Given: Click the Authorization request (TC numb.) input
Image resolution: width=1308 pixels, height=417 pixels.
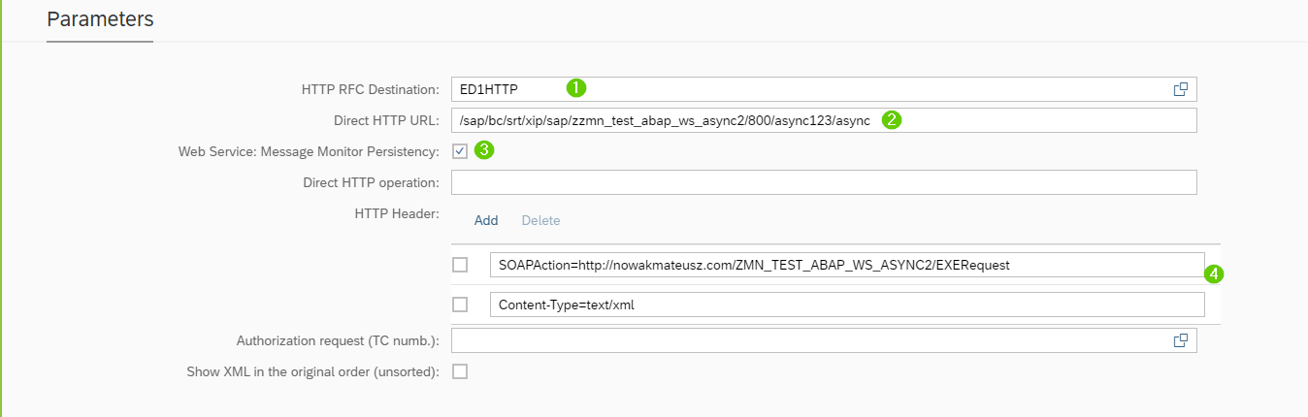Looking at the screenshot, I should click(x=805, y=340).
